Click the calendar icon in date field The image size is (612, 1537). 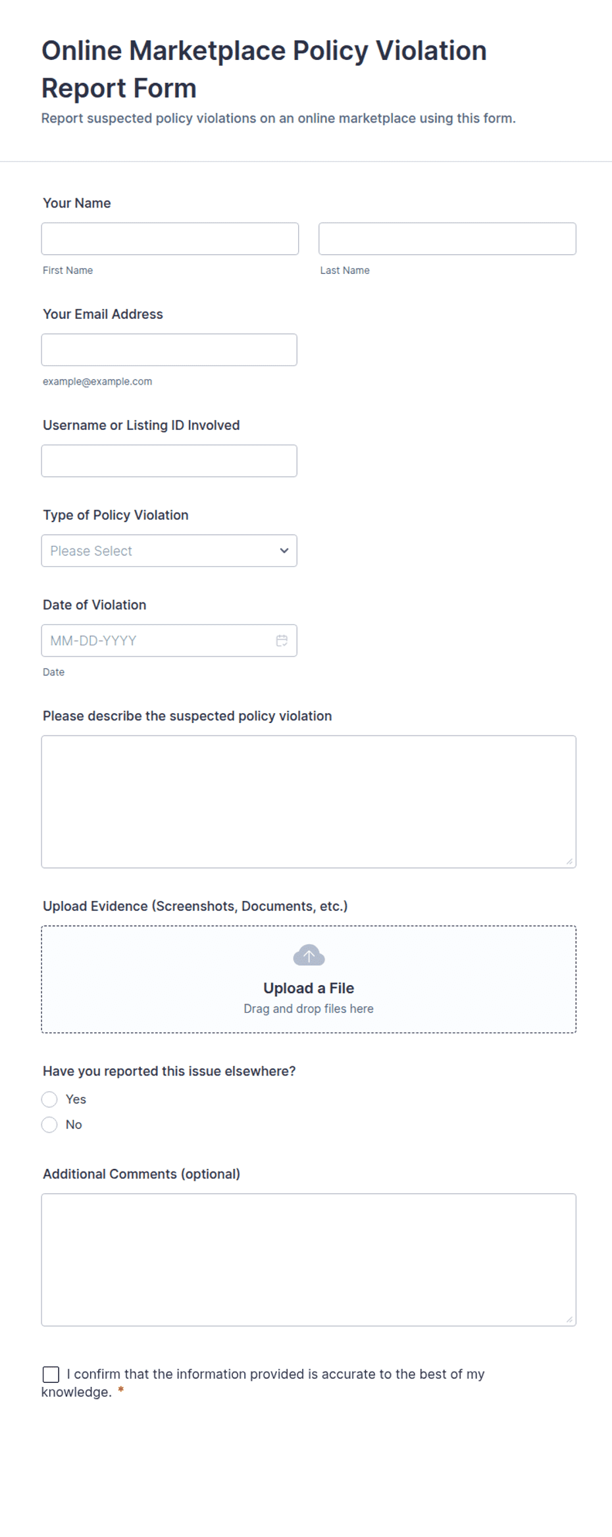coord(282,641)
